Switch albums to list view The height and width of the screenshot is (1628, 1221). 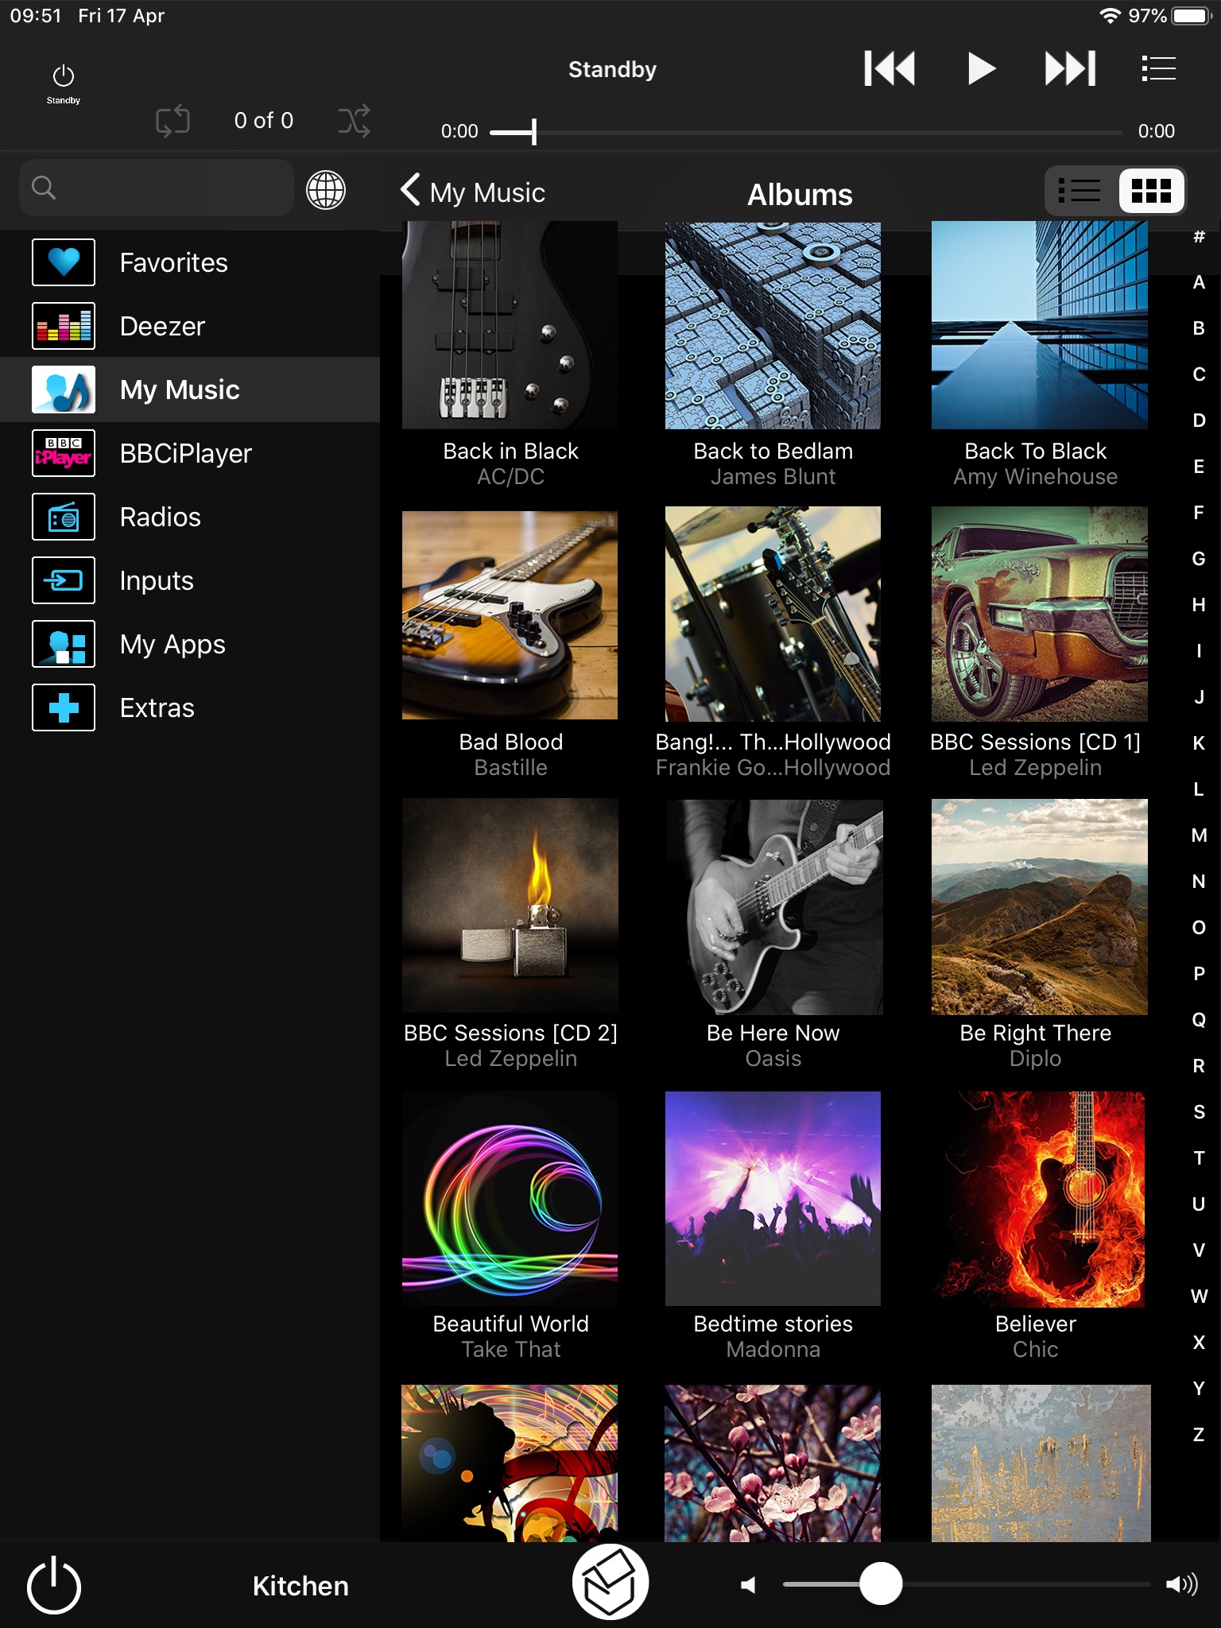(1080, 191)
